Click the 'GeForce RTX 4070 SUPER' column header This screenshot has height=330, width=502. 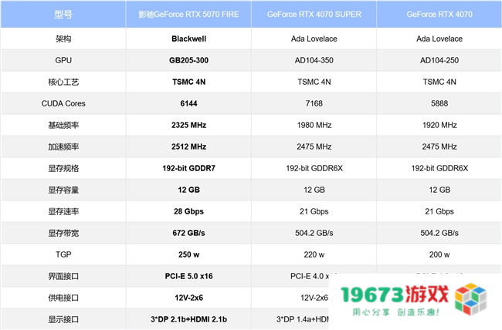pyautogui.click(x=314, y=15)
